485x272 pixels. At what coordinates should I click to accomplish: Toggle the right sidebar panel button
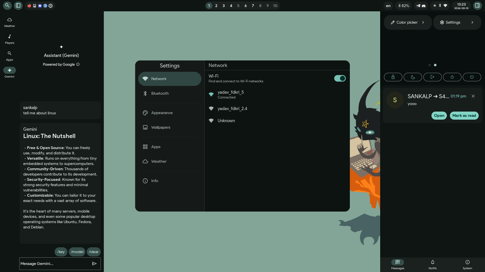[477, 6]
